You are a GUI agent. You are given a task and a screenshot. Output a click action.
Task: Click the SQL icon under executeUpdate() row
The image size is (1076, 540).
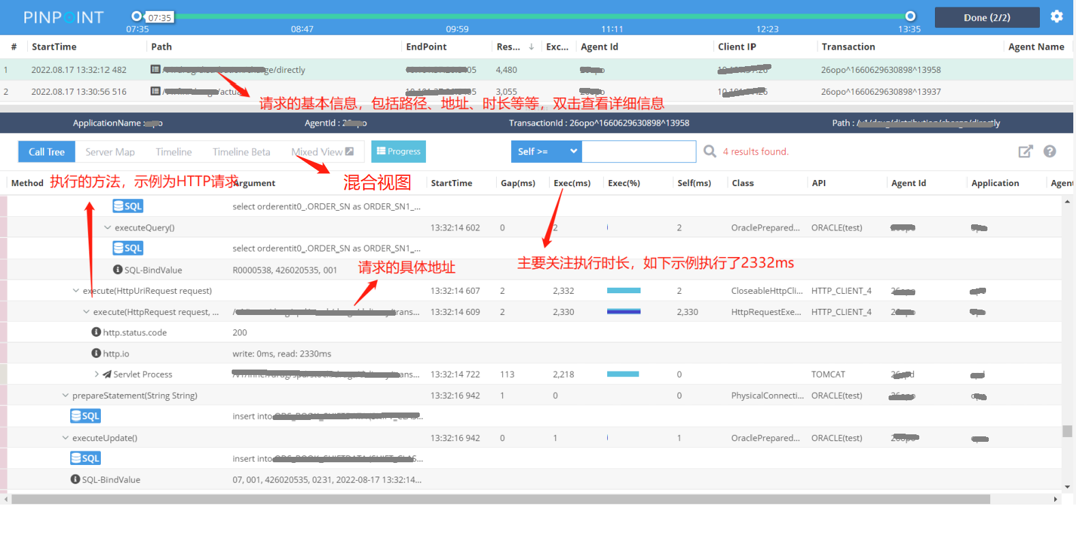pyautogui.click(x=86, y=458)
